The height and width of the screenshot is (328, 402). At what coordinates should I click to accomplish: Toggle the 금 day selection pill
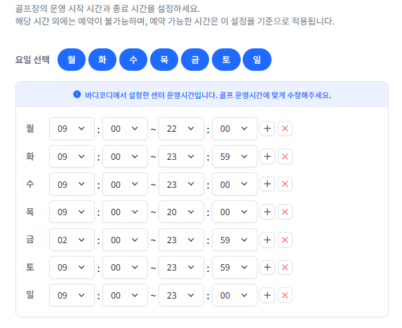(x=195, y=60)
